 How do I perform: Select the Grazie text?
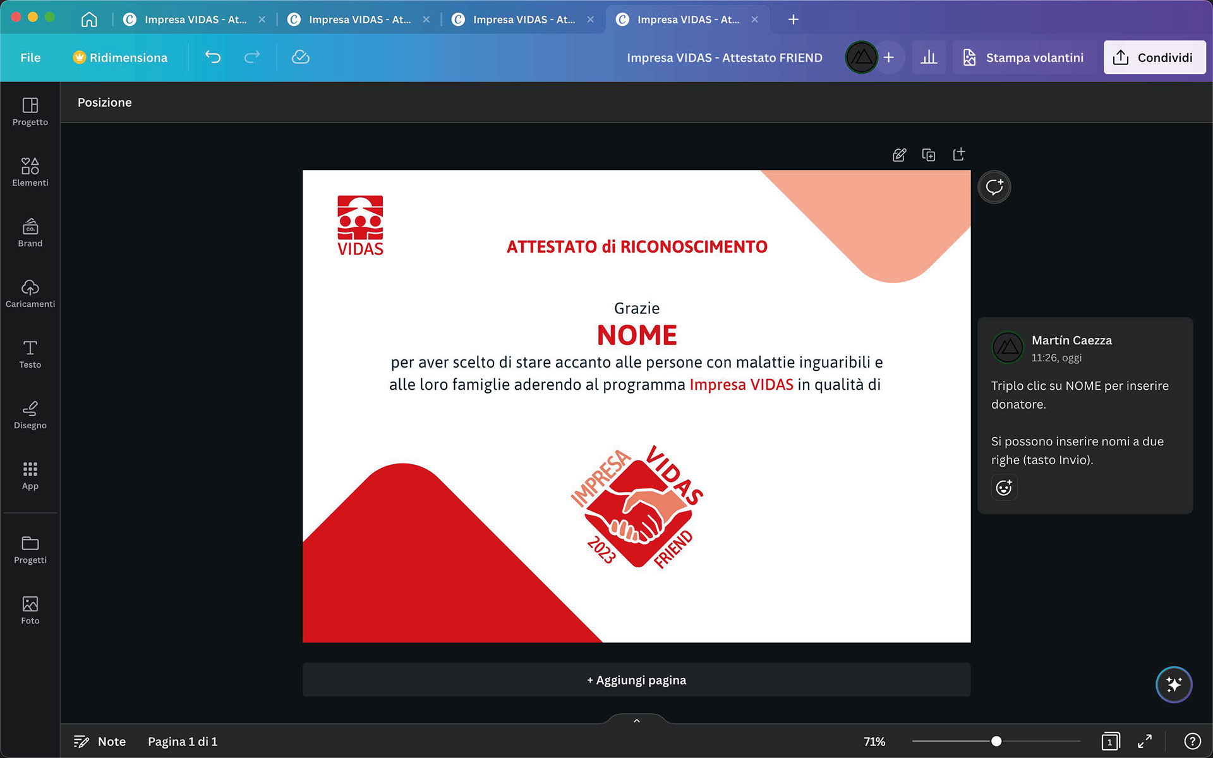637,308
